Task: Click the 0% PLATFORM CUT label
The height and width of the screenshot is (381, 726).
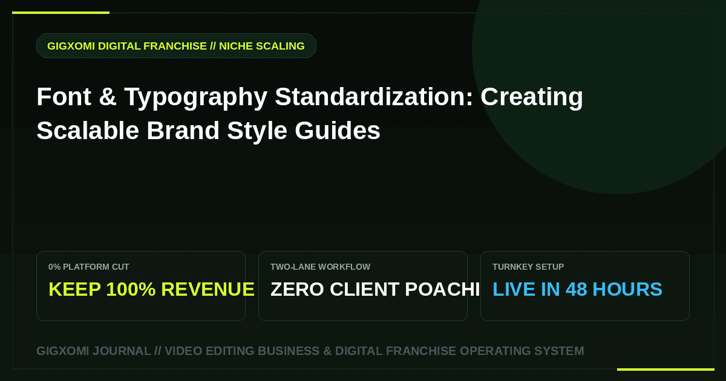Action: [x=89, y=267]
